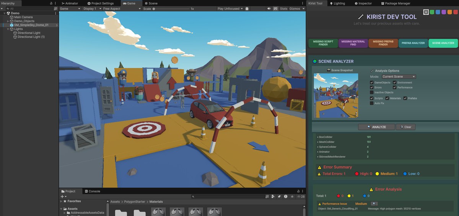Viewport: 459px width, 216px height.
Task: Open the Gizmos dropdown arrow
Action: [303, 8]
